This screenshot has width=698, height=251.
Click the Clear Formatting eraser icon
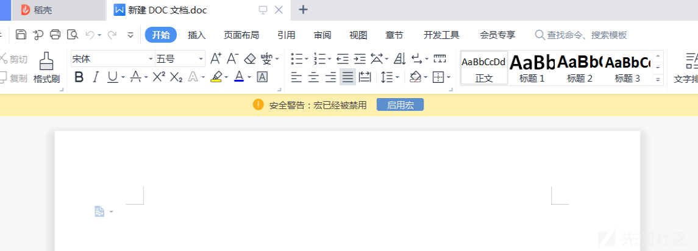[x=250, y=59]
